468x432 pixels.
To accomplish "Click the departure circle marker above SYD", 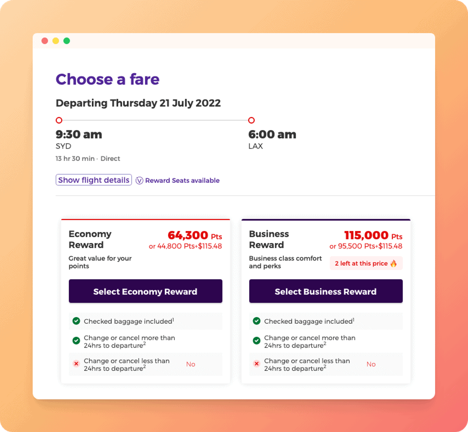I will click(59, 120).
